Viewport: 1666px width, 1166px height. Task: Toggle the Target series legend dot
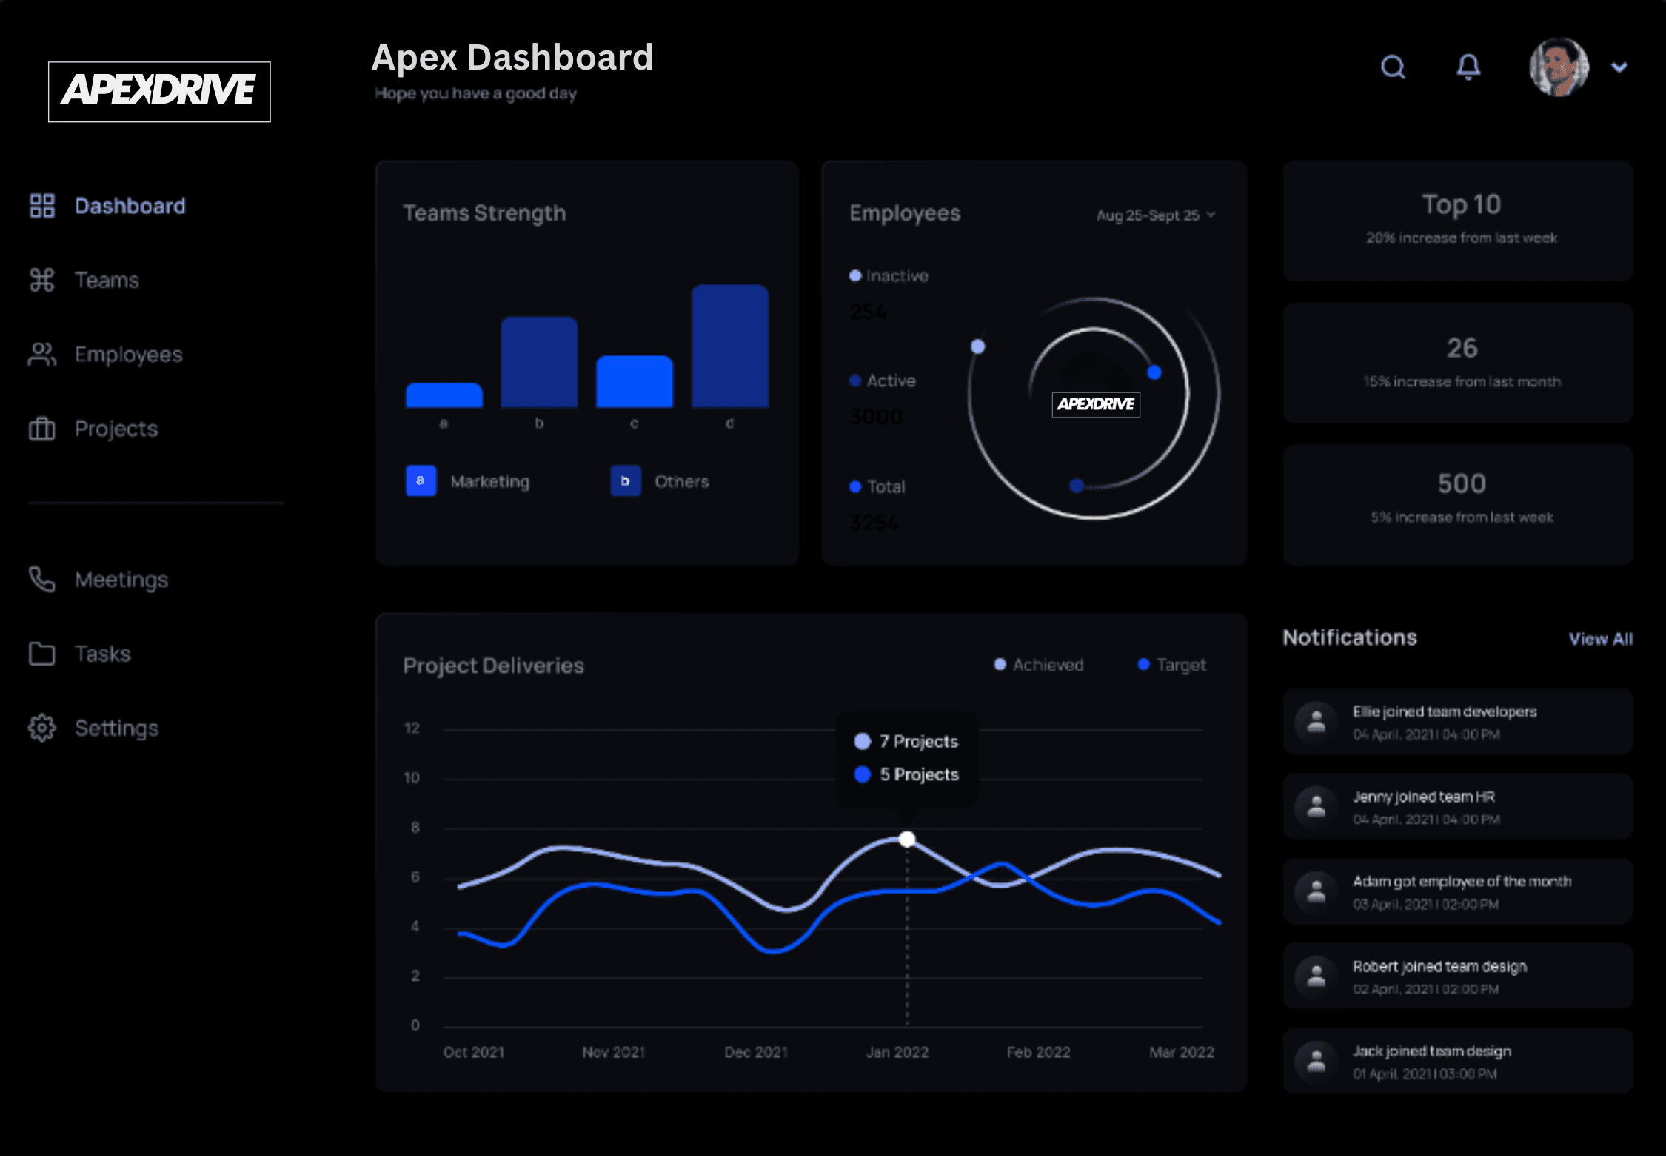pyautogui.click(x=1143, y=664)
